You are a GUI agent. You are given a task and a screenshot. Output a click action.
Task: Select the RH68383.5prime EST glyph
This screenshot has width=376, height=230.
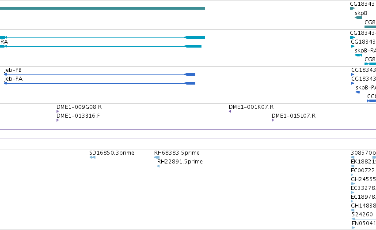pos(157,157)
